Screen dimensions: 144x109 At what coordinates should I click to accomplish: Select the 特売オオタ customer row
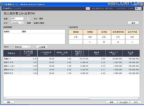(x=71, y=73)
